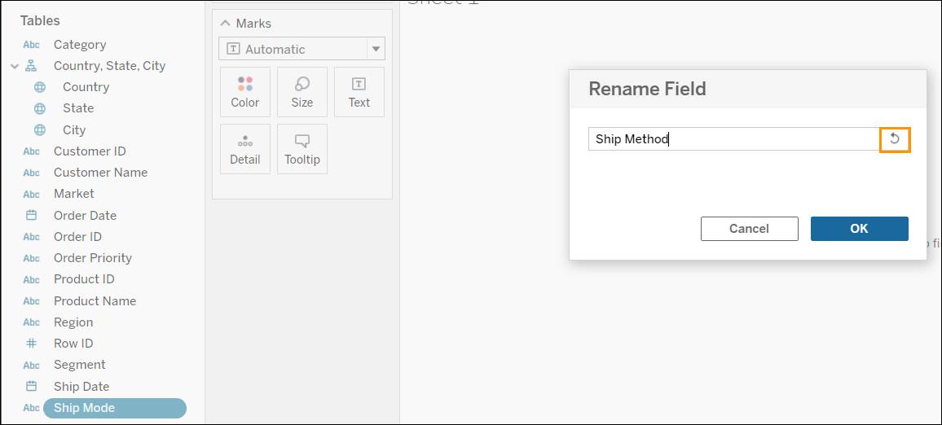The width and height of the screenshot is (942, 425).
Task: Click the number icon beside Row ID
Action: [x=31, y=344]
